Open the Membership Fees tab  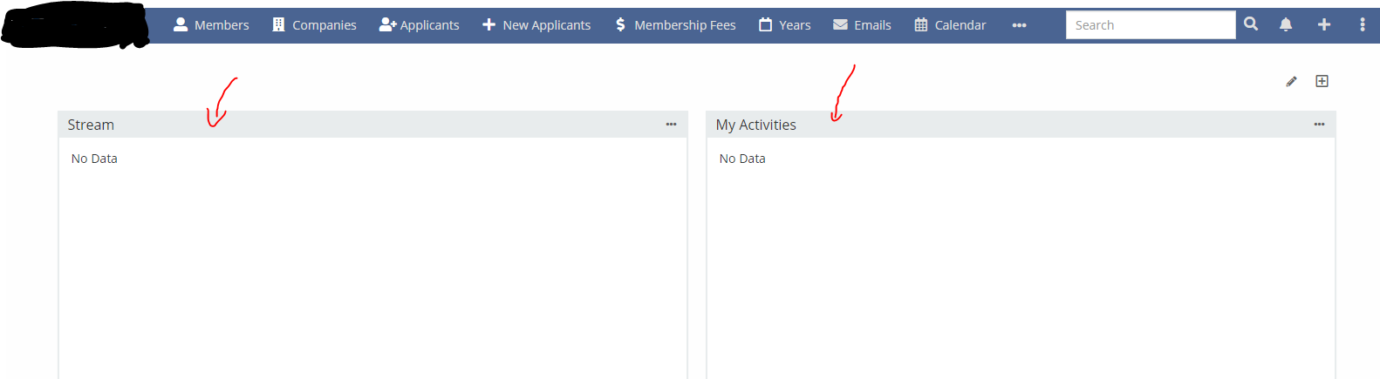[675, 25]
